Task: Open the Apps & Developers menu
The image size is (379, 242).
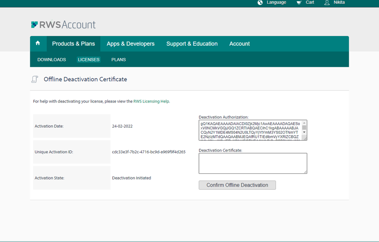Action: [x=130, y=44]
